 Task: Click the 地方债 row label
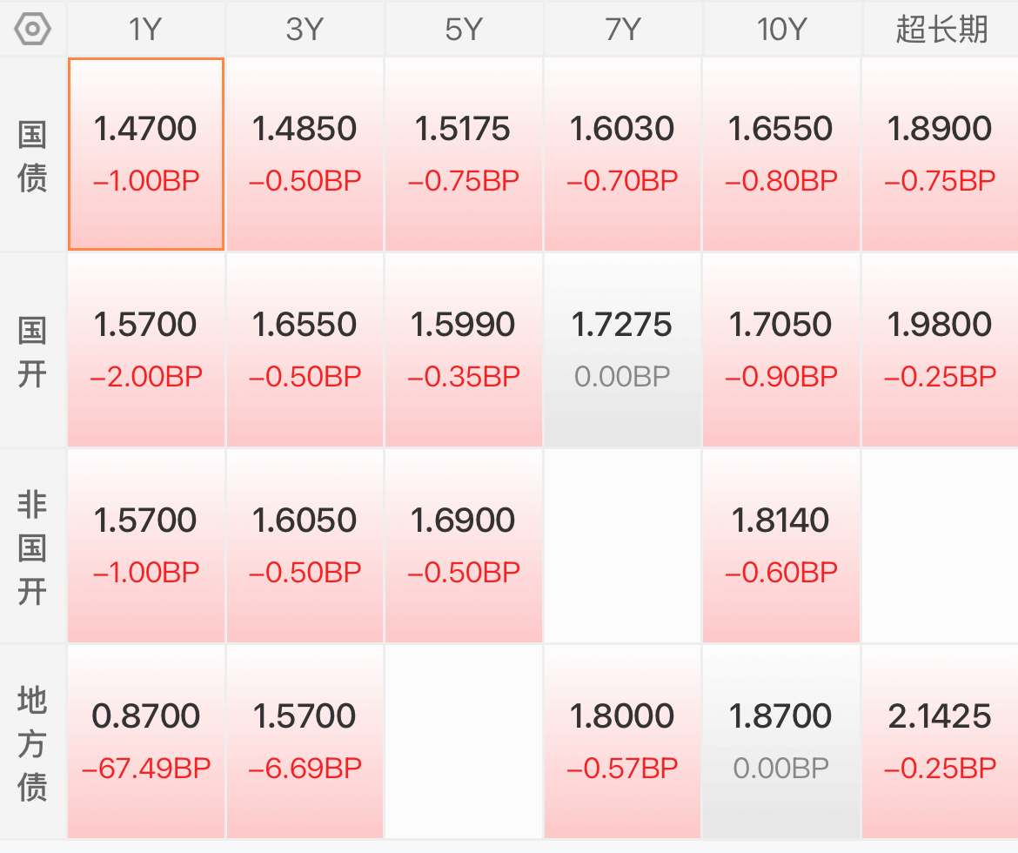tap(32, 742)
